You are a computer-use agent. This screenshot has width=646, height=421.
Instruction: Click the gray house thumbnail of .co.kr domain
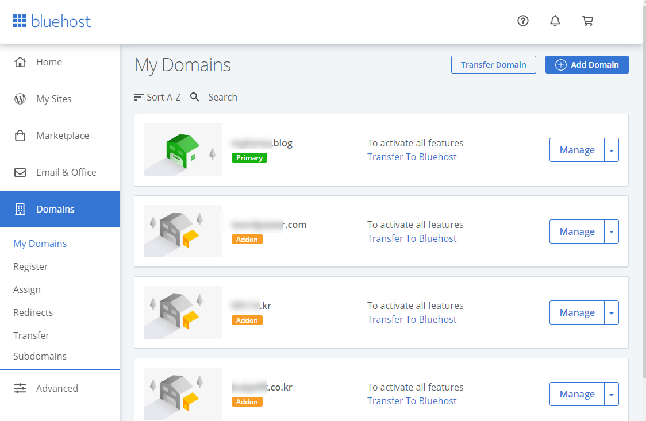point(183,394)
